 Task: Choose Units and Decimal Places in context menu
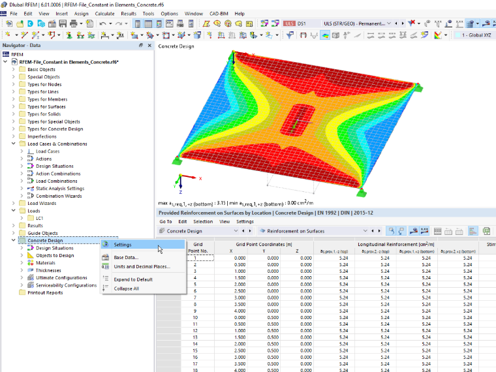pyautogui.click(x=143, y=267)
